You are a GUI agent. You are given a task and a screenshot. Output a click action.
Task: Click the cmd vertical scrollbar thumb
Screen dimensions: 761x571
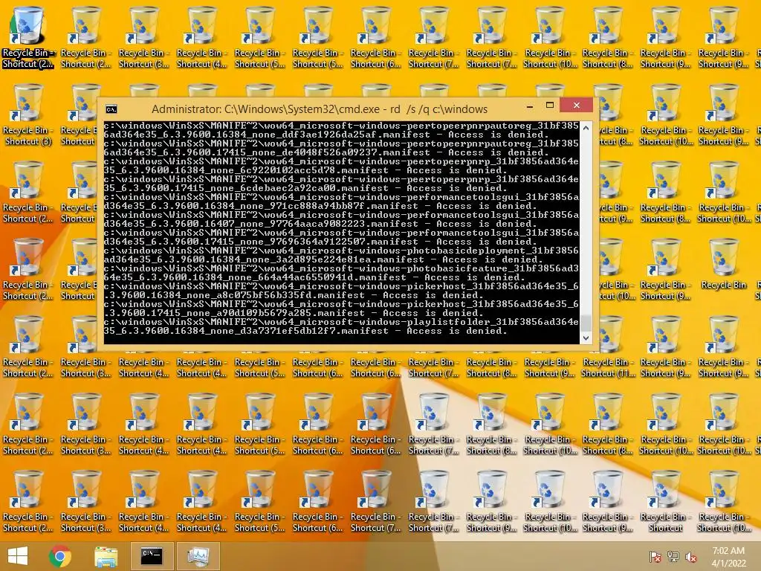point(586,323)
